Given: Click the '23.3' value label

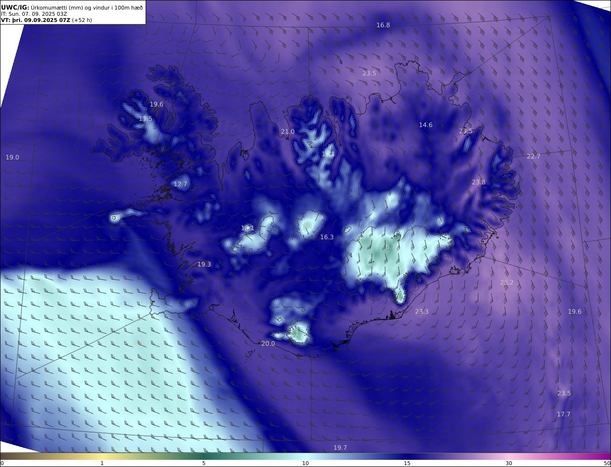Looking at the screenshot, I should [422, 312].
